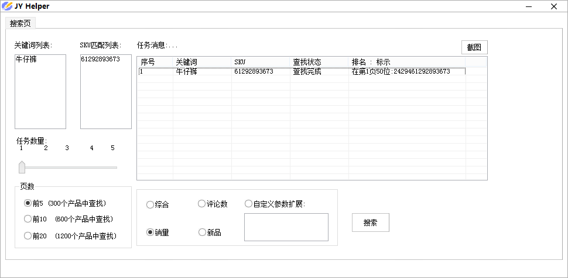Click the 查找状态 column header
This screenshot has height=278, width=568.
click(319, 62)
